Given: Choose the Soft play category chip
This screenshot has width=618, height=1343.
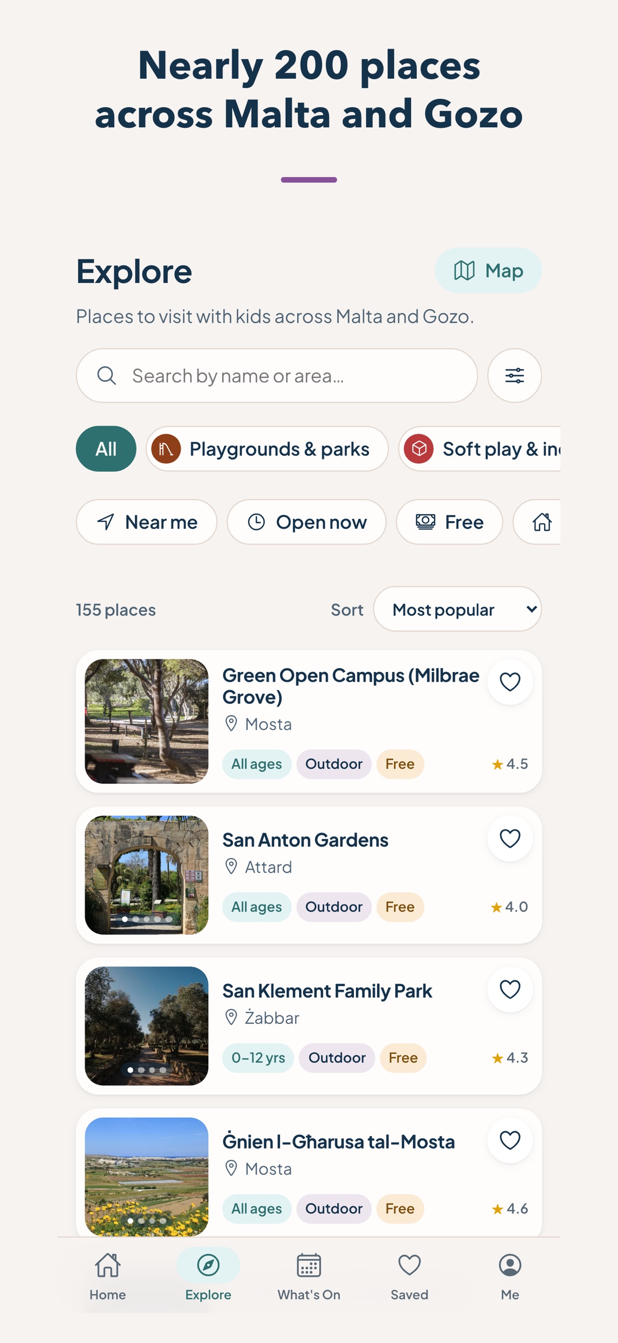Looking at the screenshot, I should (x=480, y=449).
